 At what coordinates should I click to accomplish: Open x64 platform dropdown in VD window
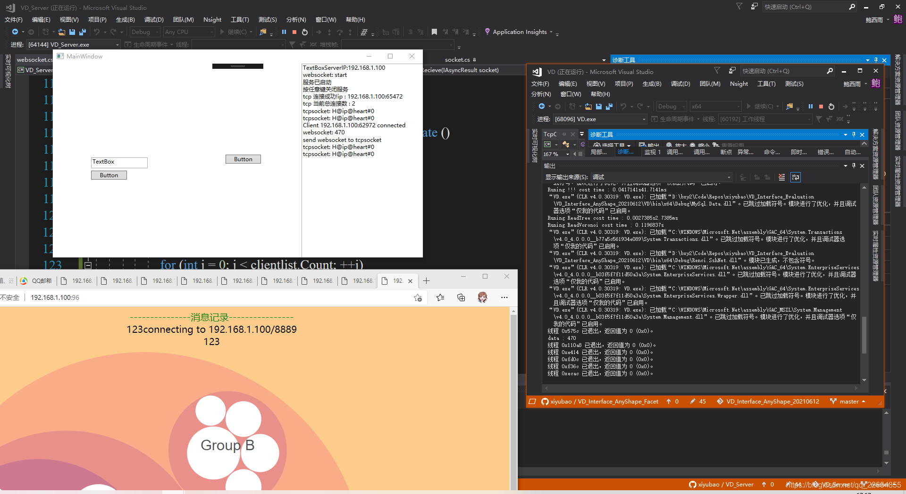tap(716, 107)
